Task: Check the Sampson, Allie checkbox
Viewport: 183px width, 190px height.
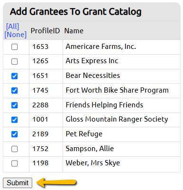Action: click(x=14, y=149)
